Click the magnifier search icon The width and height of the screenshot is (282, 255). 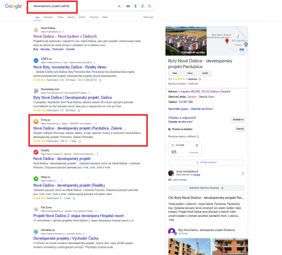[x=149, y=6]
